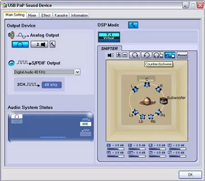This screenshot has width=205, height=181.
Task: Click the counterclockwise rotation button
Action: tap(146, 55)
